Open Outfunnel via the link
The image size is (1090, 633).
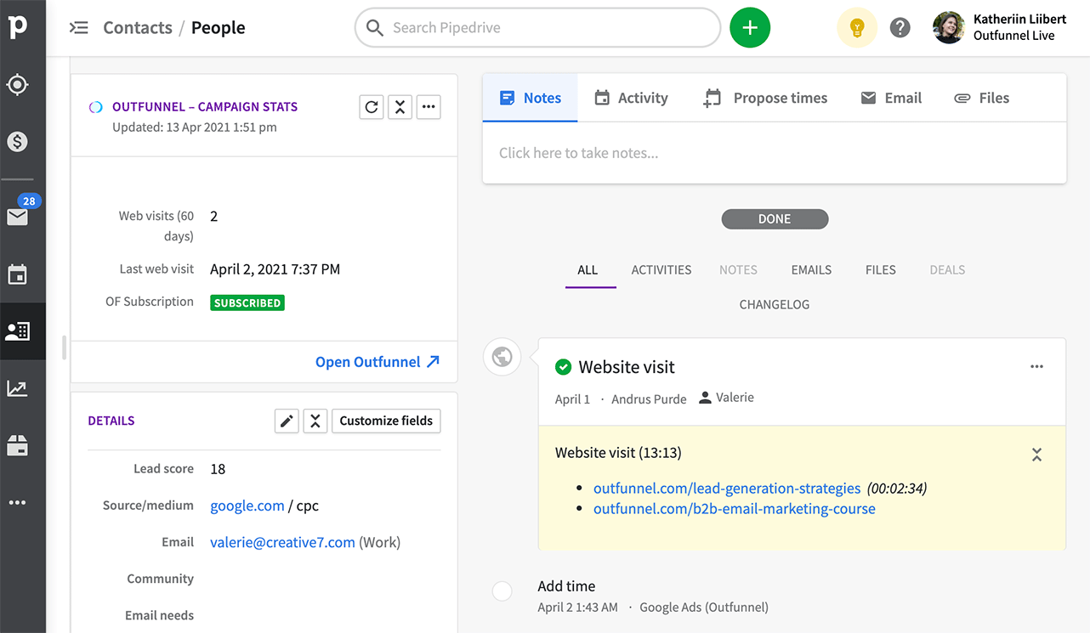[369, 361]
